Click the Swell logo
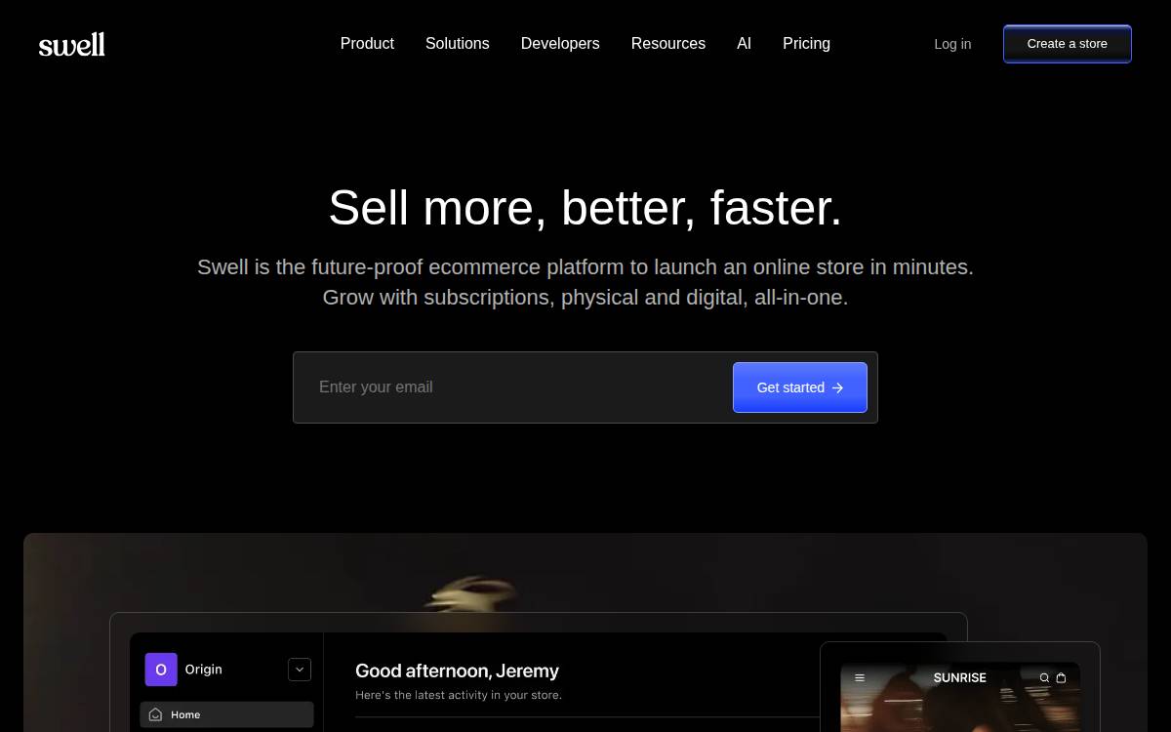The height and width of the screenshot is (732, 1171). [x=72, y=44]
